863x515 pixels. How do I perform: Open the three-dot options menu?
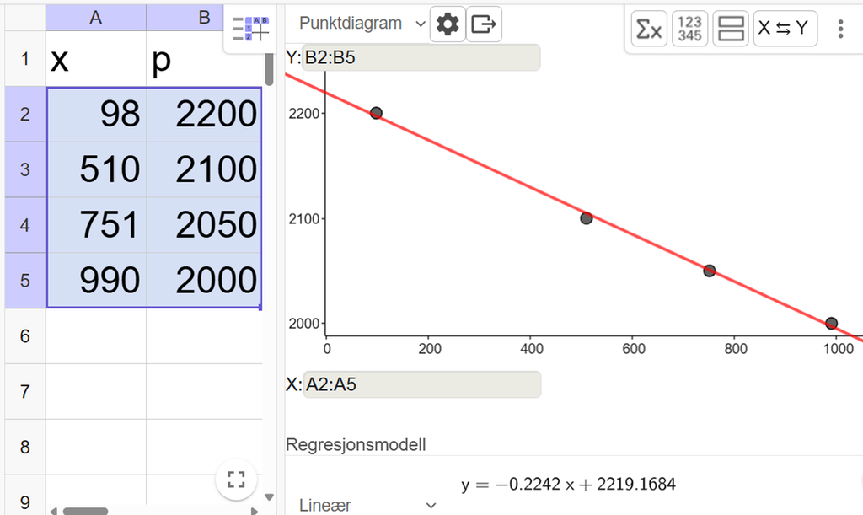[840, 28]
